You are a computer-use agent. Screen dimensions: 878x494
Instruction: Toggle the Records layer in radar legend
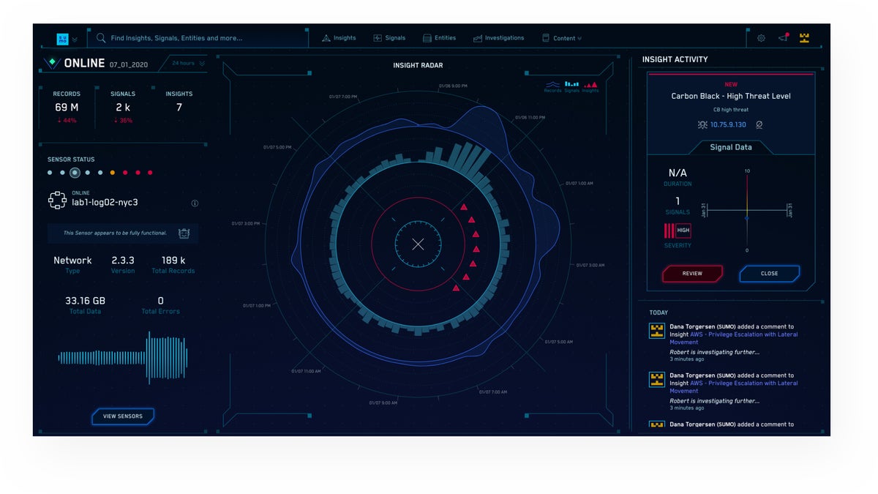coord(552,87)
